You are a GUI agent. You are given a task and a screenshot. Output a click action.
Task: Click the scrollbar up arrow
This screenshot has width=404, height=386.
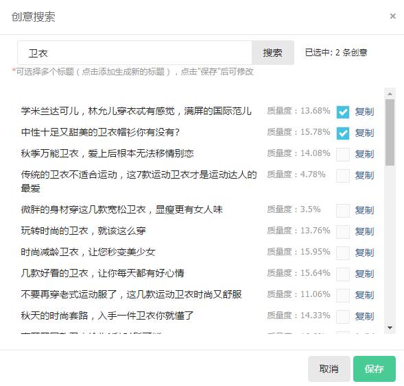pyautogui.click(x=390, y=94)
